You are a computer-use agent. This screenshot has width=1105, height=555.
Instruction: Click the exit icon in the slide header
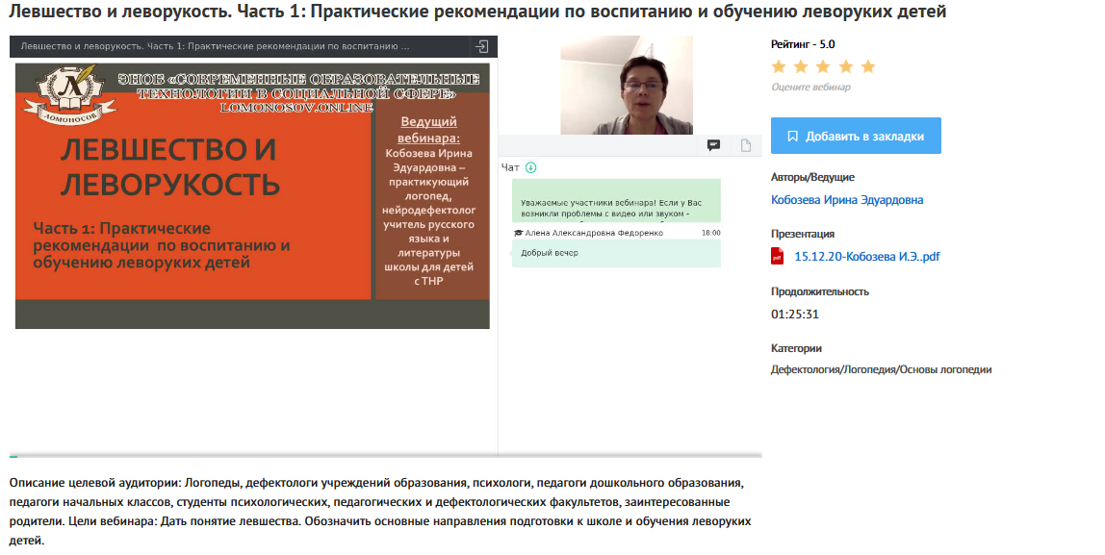coord(481,46)
